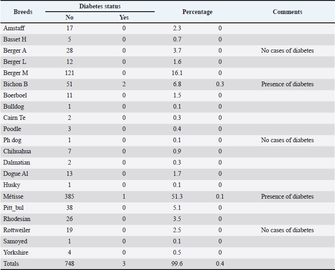The image size is (335, 270).
Task: Select the 16.1 percentage cell
Action: click(x=177, y=73)
